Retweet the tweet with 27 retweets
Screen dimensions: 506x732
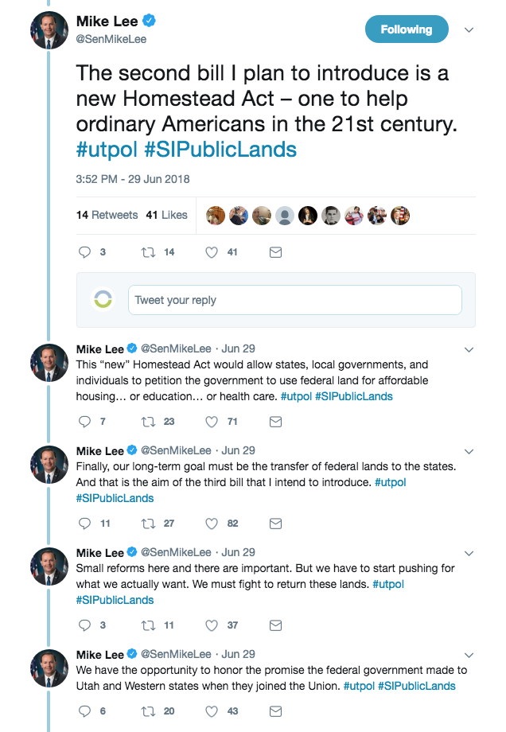[x=148, y=524]
